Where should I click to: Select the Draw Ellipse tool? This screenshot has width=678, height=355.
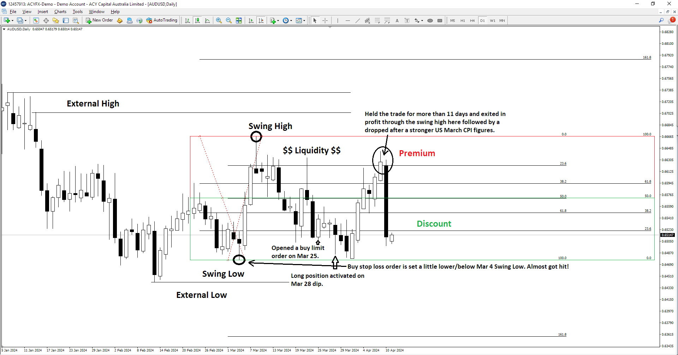[x=430, y=20]
